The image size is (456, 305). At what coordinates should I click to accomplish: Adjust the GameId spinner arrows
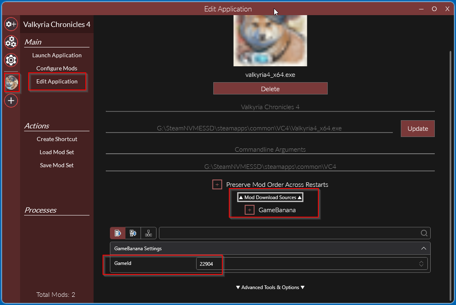(421, 264)
